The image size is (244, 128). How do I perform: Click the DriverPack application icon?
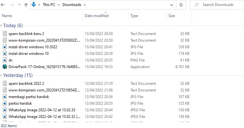(5, 67)
